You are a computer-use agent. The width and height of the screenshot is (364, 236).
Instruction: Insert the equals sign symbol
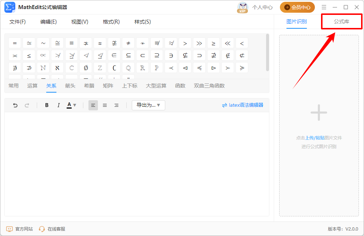click(x=15, y=43)
